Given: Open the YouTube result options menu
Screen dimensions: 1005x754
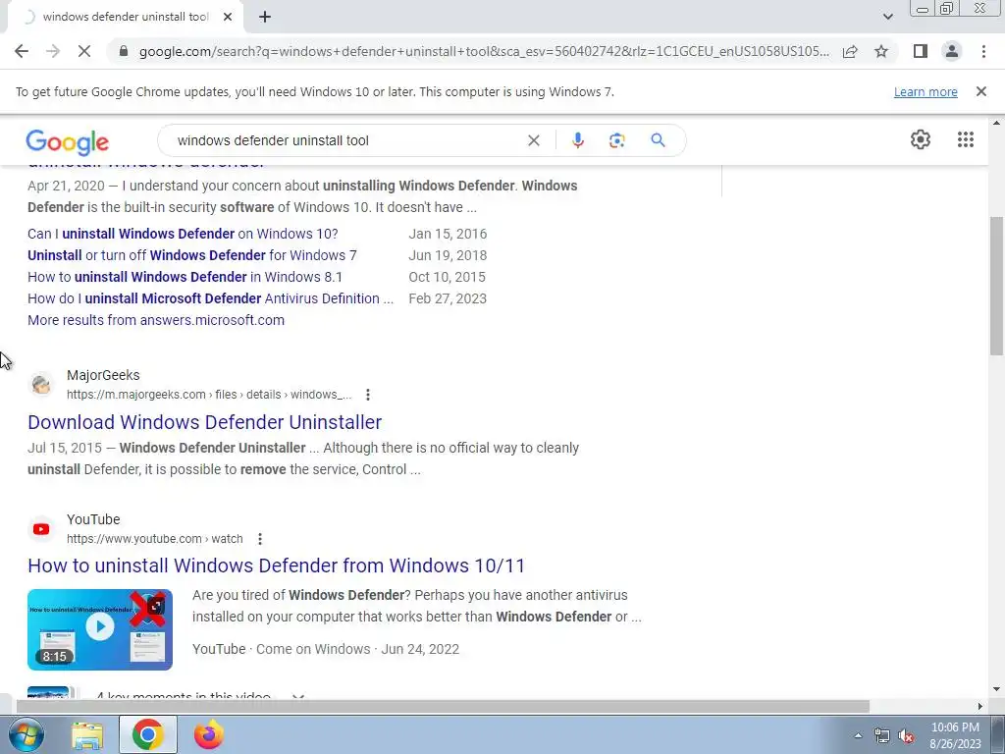Looking at the screenshot, I should click(x=259, y=539).
